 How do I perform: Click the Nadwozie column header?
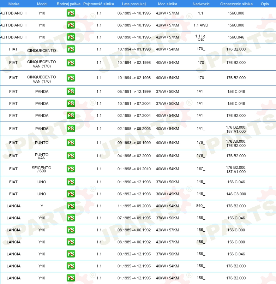(201, 4)
